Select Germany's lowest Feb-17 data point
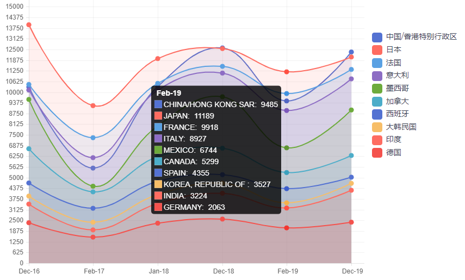Image resolution: width=465 pixels, height=280 pixels. (93, 237)
